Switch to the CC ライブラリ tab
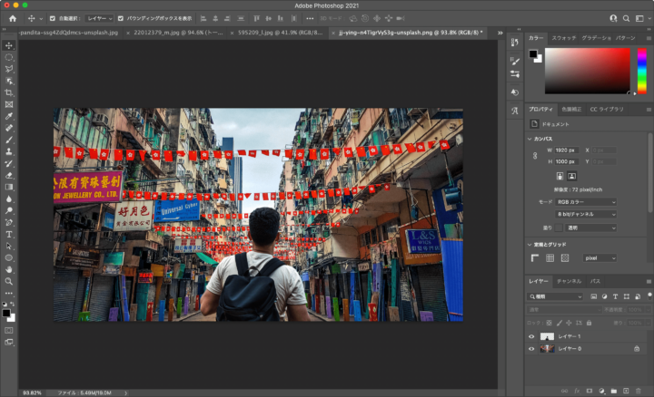The image size is (654, 397). tap(607, 109)
